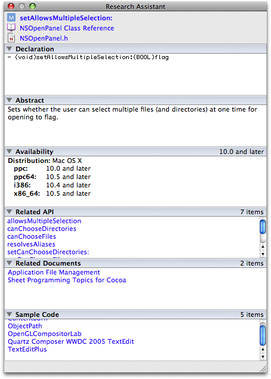
Task: Open NSOpenPanel Class Reference link
Action: [67, 28]
